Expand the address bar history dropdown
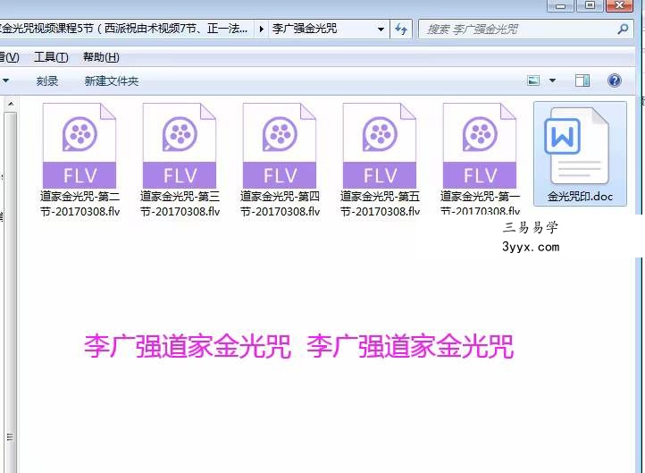The image size is (645, 473). point(381,30)
